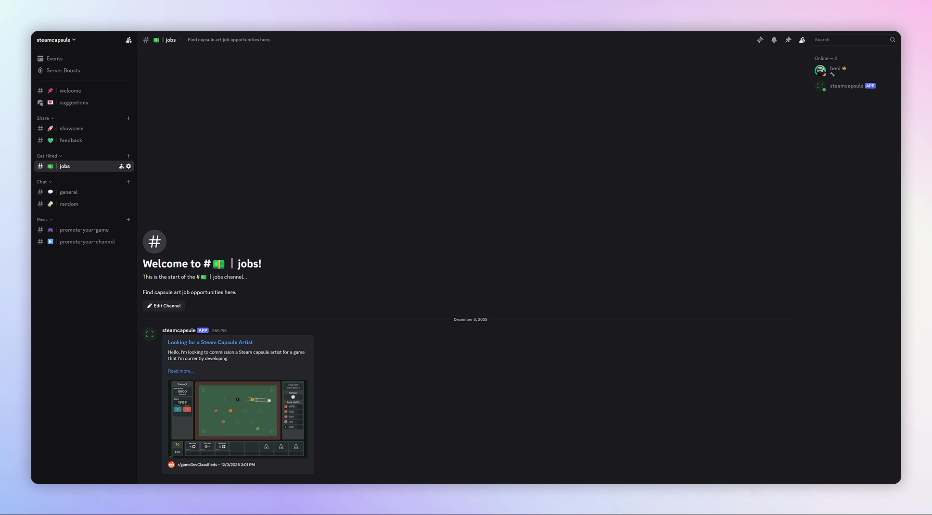Click the notification bell icon
The width and height of the screenshot is (932, 515).
coord(774,40)
